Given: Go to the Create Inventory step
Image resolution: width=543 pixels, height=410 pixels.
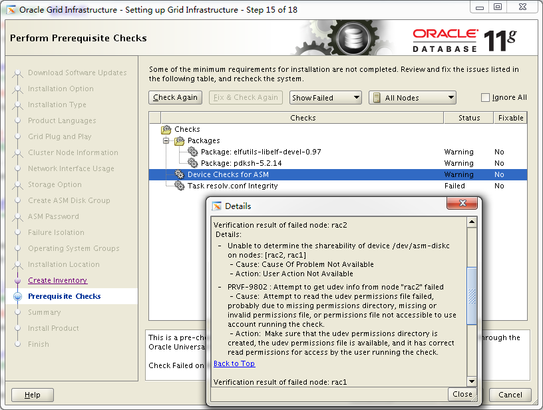Looking at the screenshot, I should coord(57,280).
